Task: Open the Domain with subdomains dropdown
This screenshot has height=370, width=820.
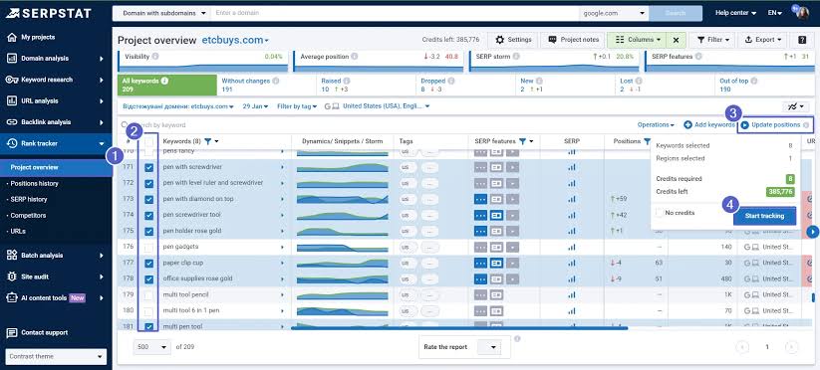Action: [x=162, y=13]
